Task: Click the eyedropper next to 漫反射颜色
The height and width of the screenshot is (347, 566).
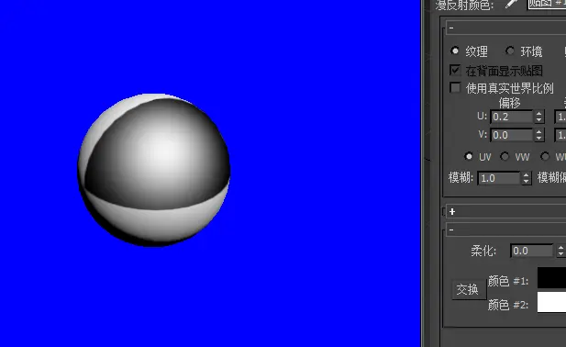Action: (512, 4)
